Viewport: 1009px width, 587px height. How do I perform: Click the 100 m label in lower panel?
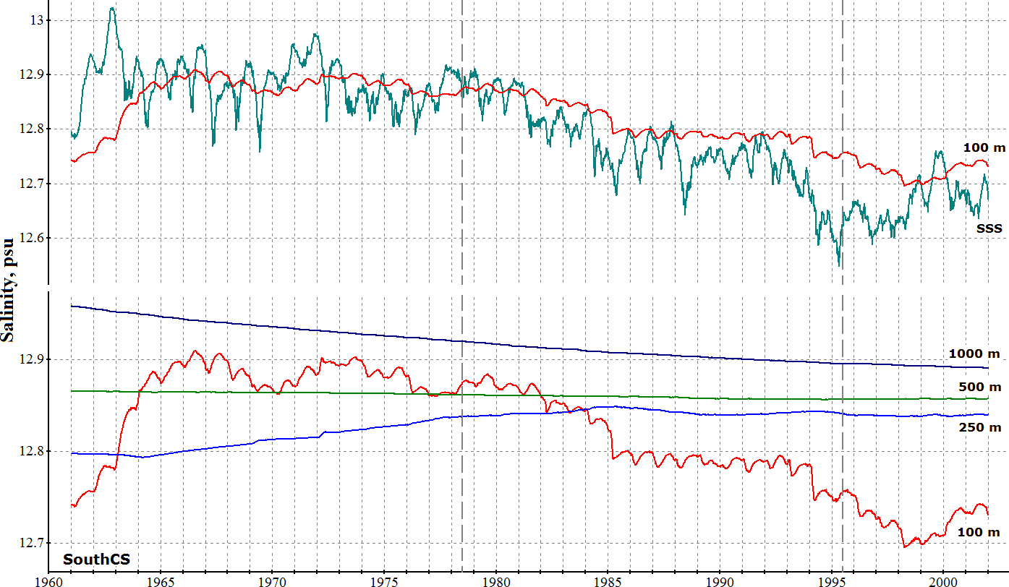pyautogui.click(x=978, y=532)
